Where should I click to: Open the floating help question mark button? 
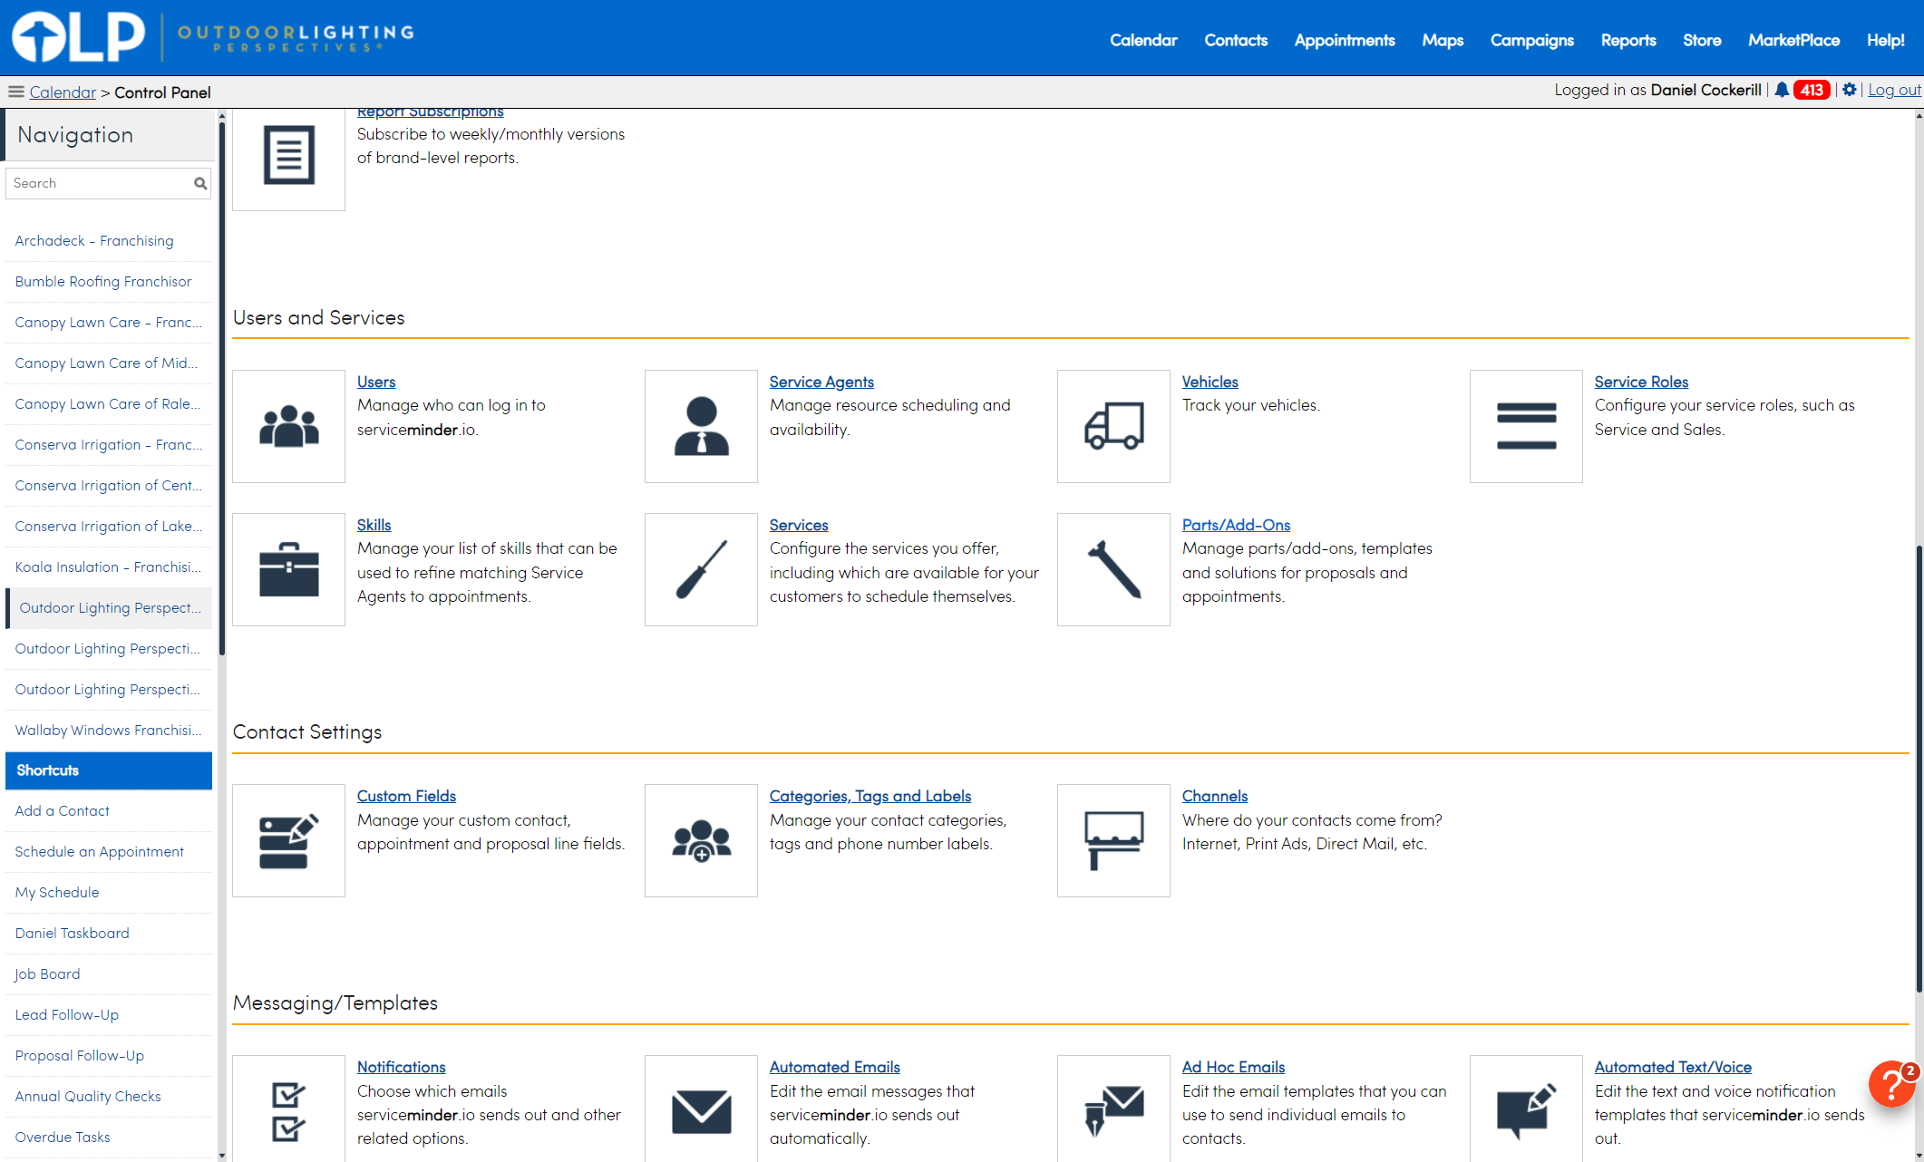(x=1892, y=1084)
